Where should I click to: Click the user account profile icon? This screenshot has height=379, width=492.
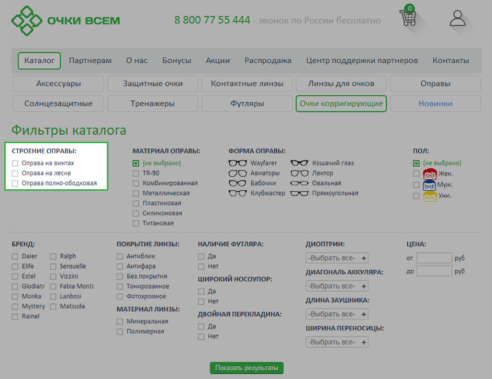[x=457, y=18]
